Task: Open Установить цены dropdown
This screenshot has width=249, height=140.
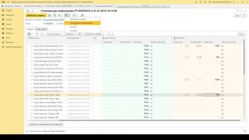Action: tap(54, 34)
